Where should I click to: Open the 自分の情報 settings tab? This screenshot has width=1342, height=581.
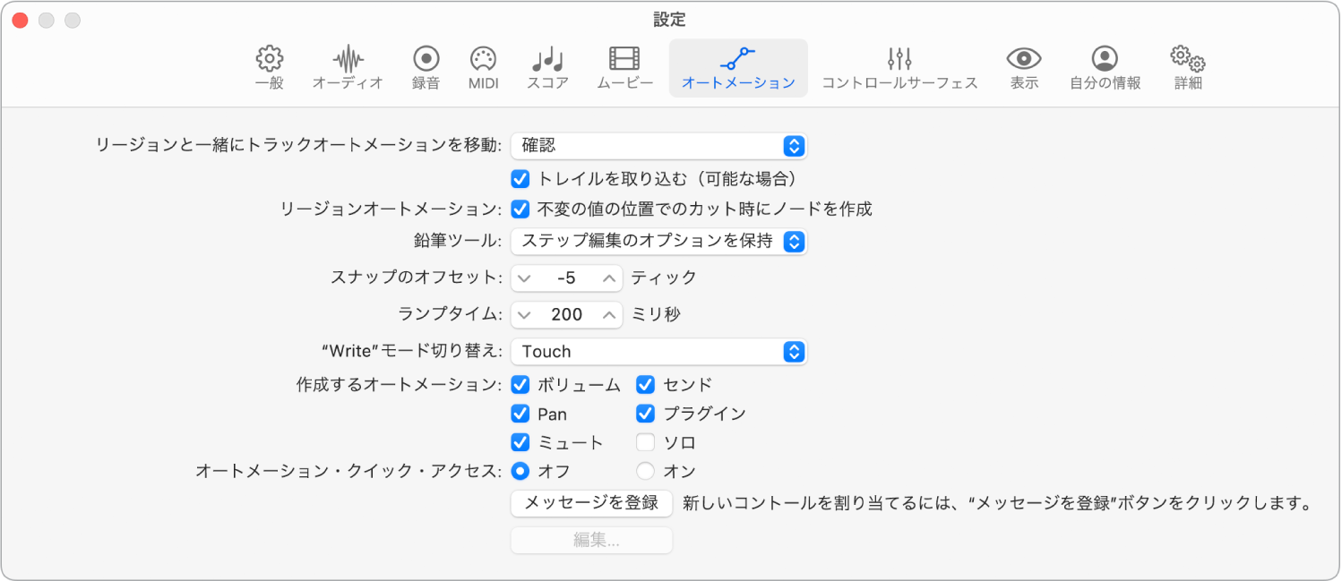[1104, 67]
